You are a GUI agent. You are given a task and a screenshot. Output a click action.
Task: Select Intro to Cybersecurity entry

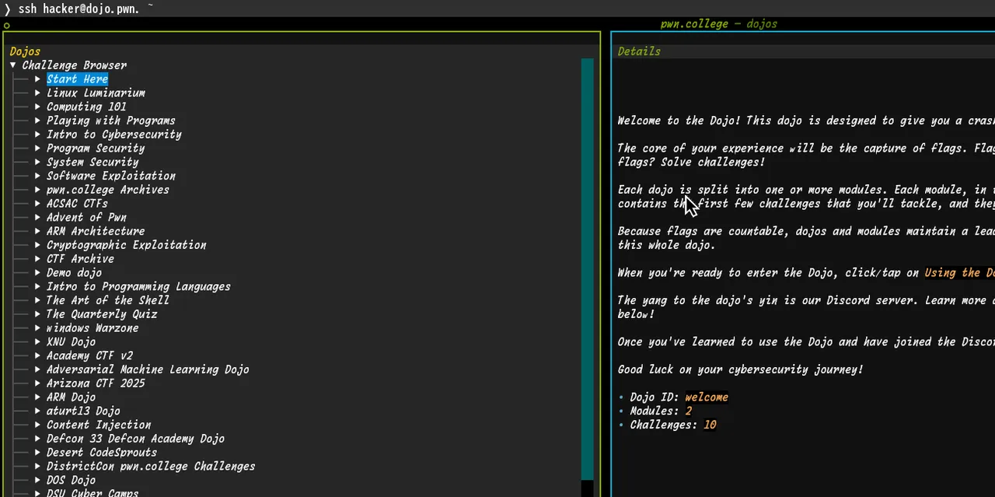114,135
